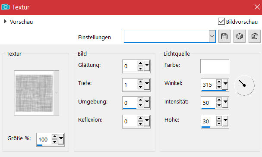Decrease the Winkel value
The height and width of the screenshot is (157, 262).
pos(219,87)
